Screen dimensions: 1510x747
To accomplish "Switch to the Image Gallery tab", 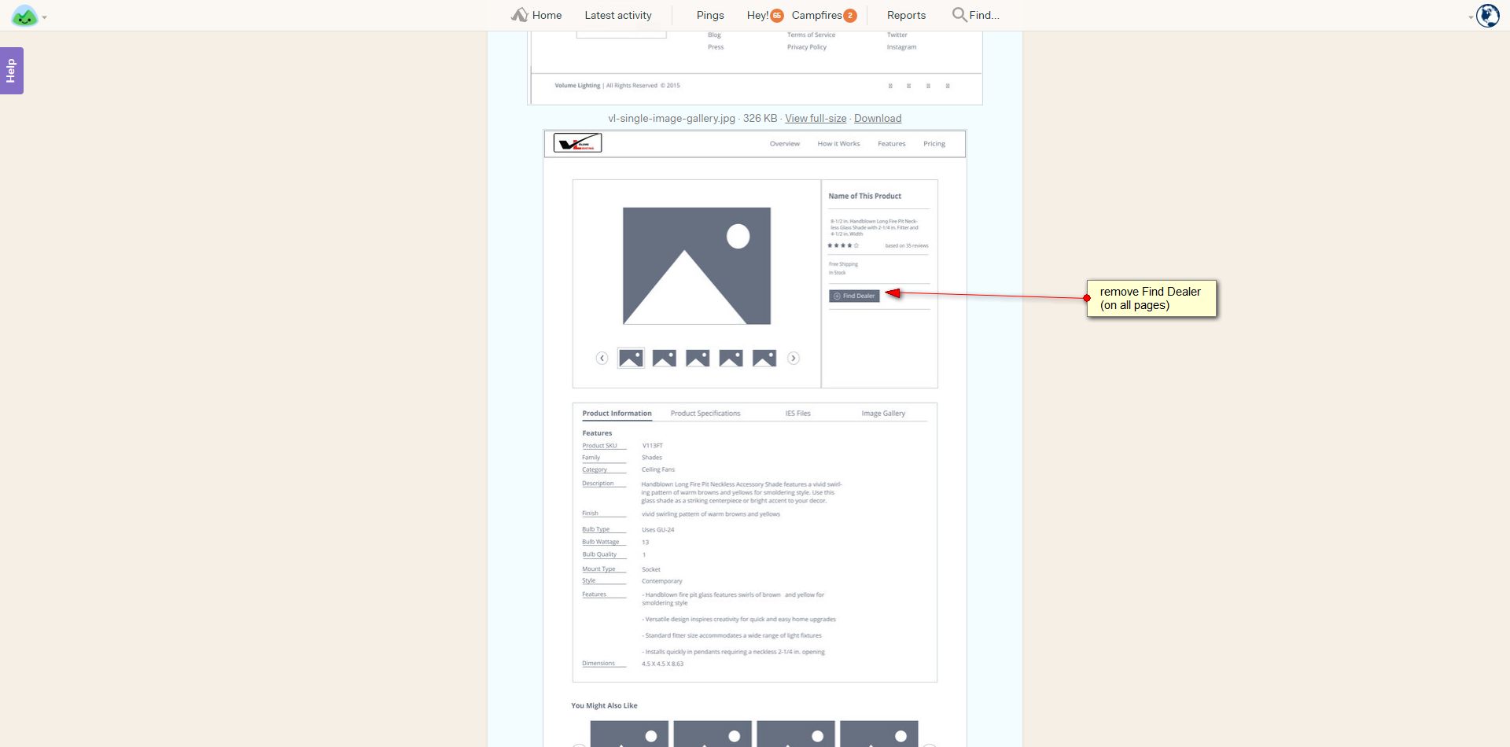I will click(x=883, y=414).
